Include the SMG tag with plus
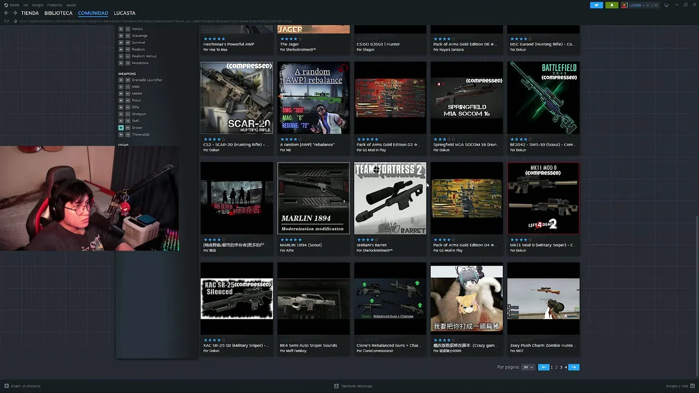The height and width of the screenshot is (393, 699). pyautogui.click(x=121, y=121)
